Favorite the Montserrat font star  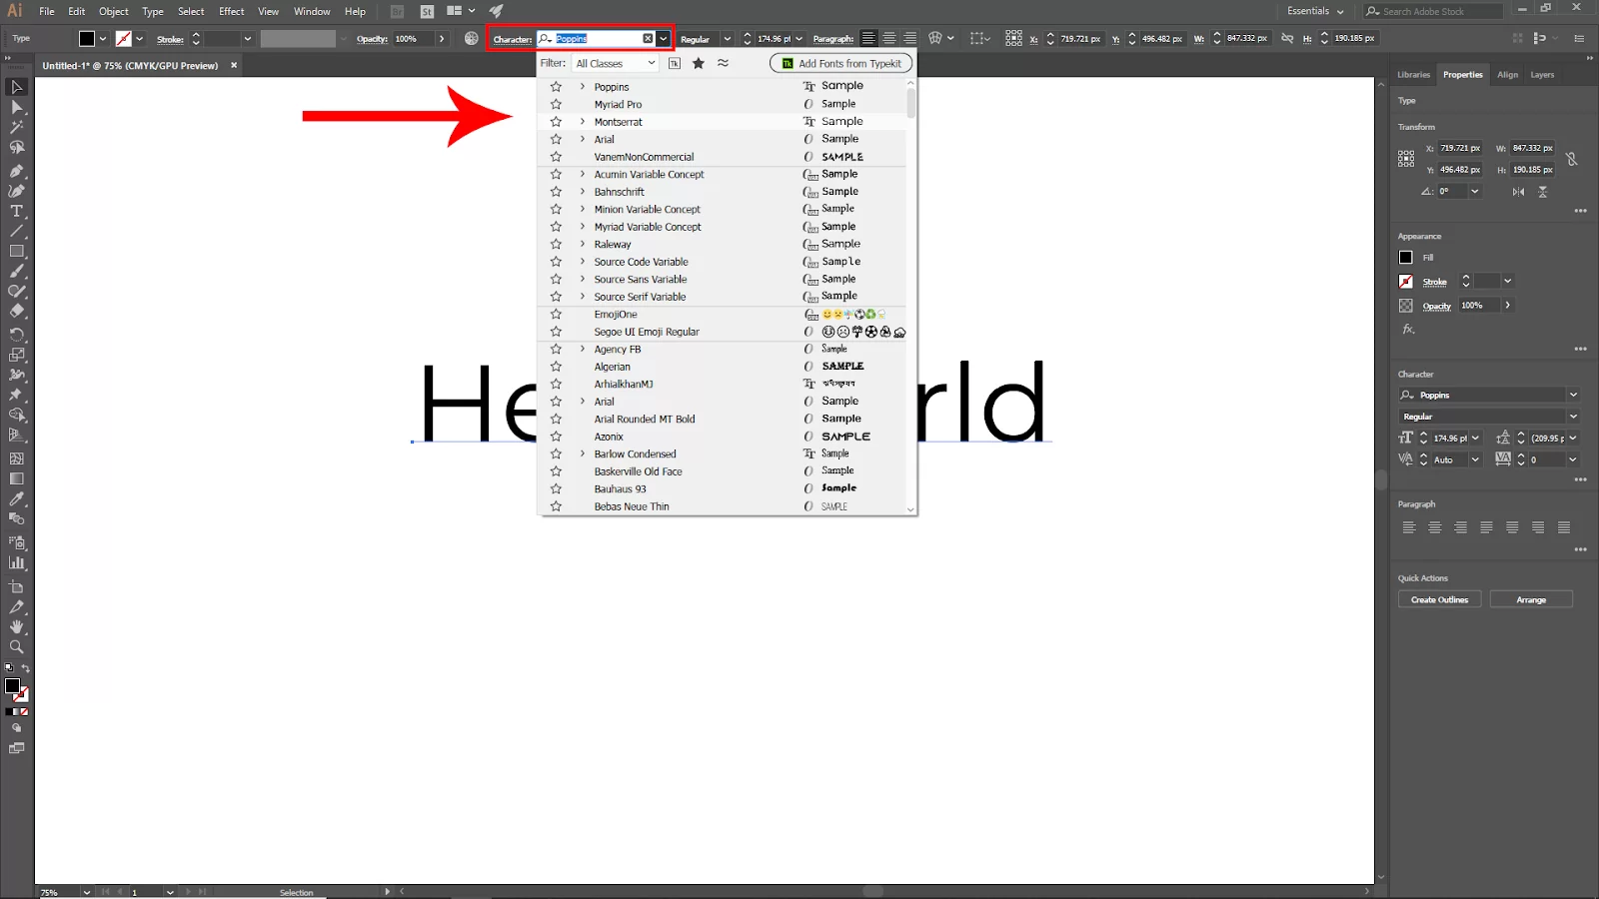click(x=556, y=122)
